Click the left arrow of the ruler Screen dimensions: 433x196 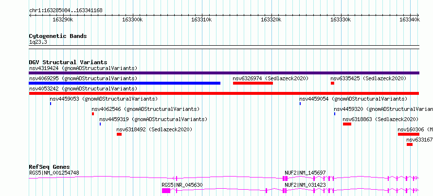(30, 15)
